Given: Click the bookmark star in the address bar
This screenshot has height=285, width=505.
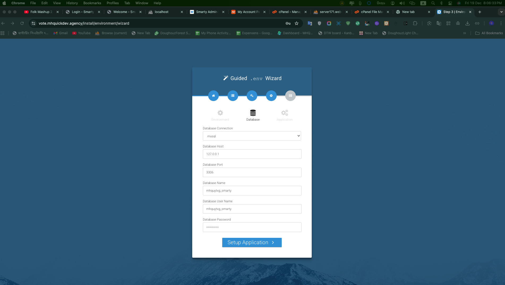Looking at the screenshot, I should pyautogui.click(x=297, y=23).
